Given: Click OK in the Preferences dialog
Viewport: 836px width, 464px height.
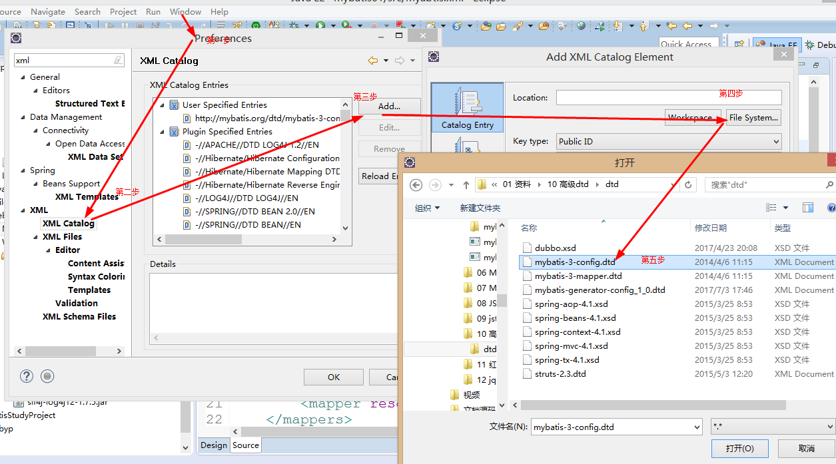Looking at the screenshot, I should tap(334, 377).
